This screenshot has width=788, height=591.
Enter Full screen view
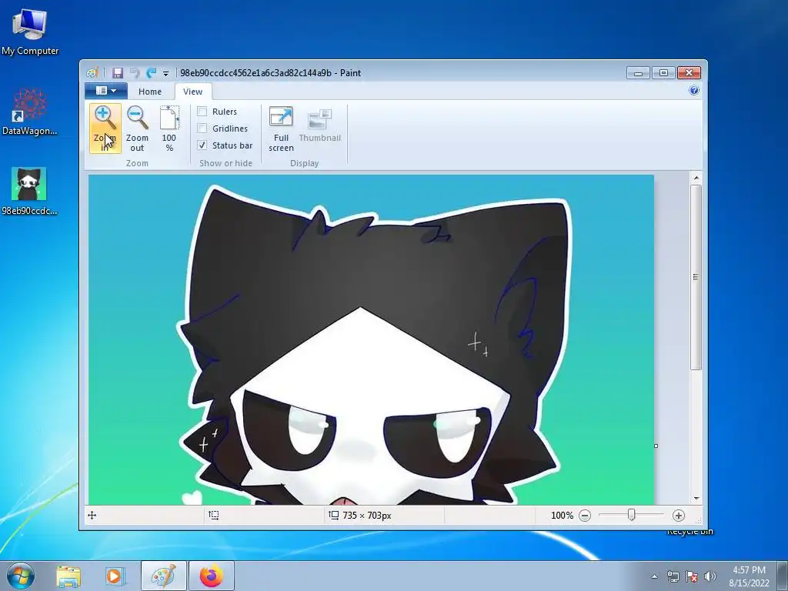click(x=281, y=129)
